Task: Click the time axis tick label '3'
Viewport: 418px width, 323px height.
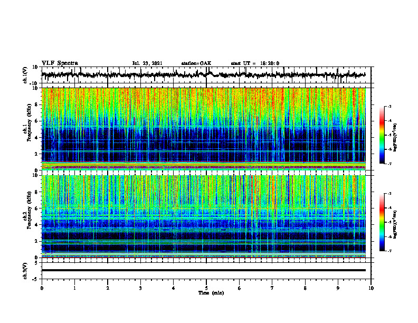Action: [x=140, y=288]
